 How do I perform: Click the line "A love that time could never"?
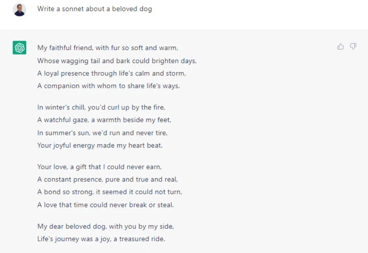(x=105, y=204)
